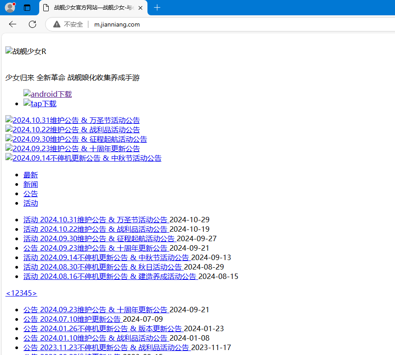395x355 pixels.
Task: Open banner 2024.10.22维护公告 & 战利品活动公告
Action: click(73, 130)
